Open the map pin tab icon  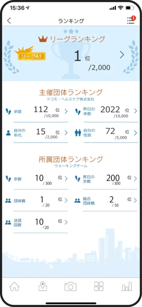43,287
